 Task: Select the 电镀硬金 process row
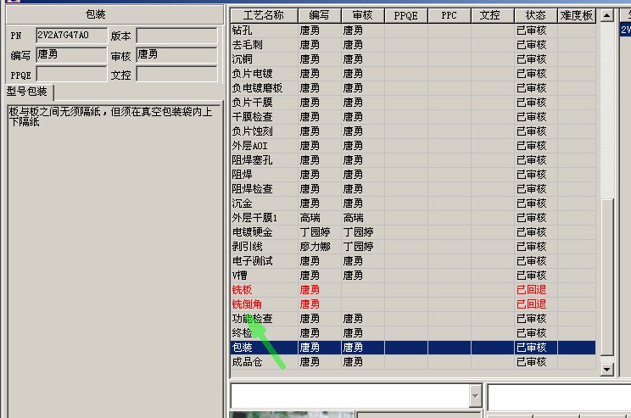[413, 232]
